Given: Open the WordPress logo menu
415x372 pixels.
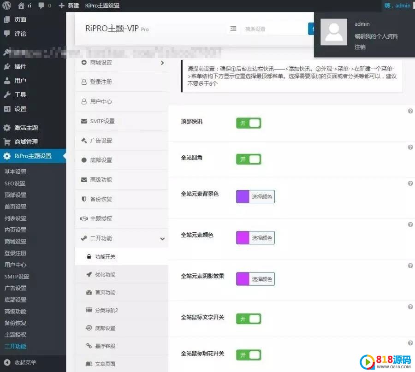Looking at the screenshot, I should click(x=6, y=5).
